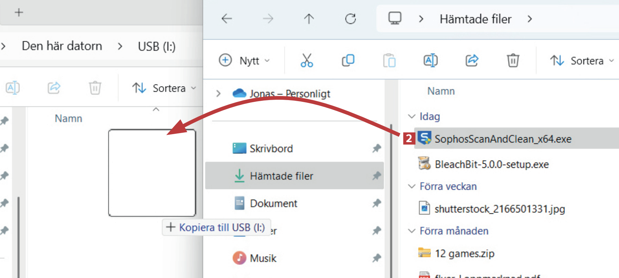Click the Rename icon in Hämtade filer toolbar

[x=430, y=60]
